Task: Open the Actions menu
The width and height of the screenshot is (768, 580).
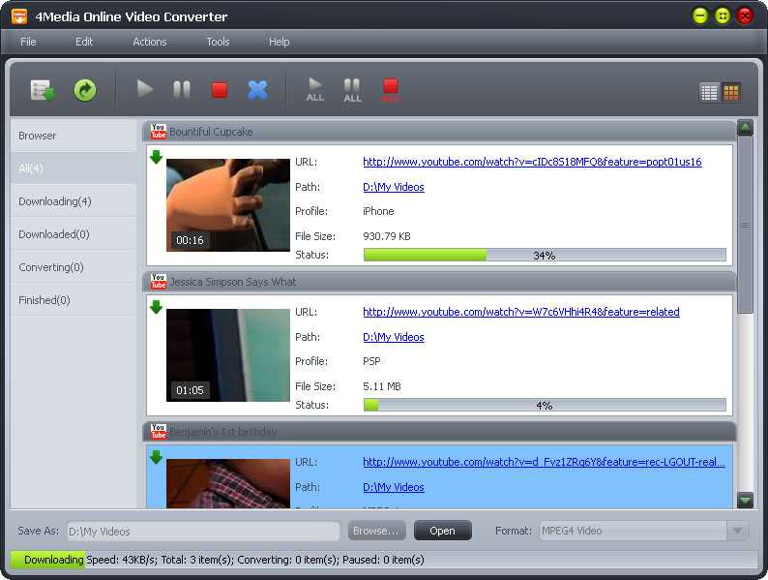Action: click(x=149, y=42)
